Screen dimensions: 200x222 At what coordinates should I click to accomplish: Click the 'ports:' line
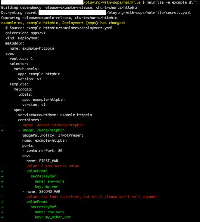28,146
